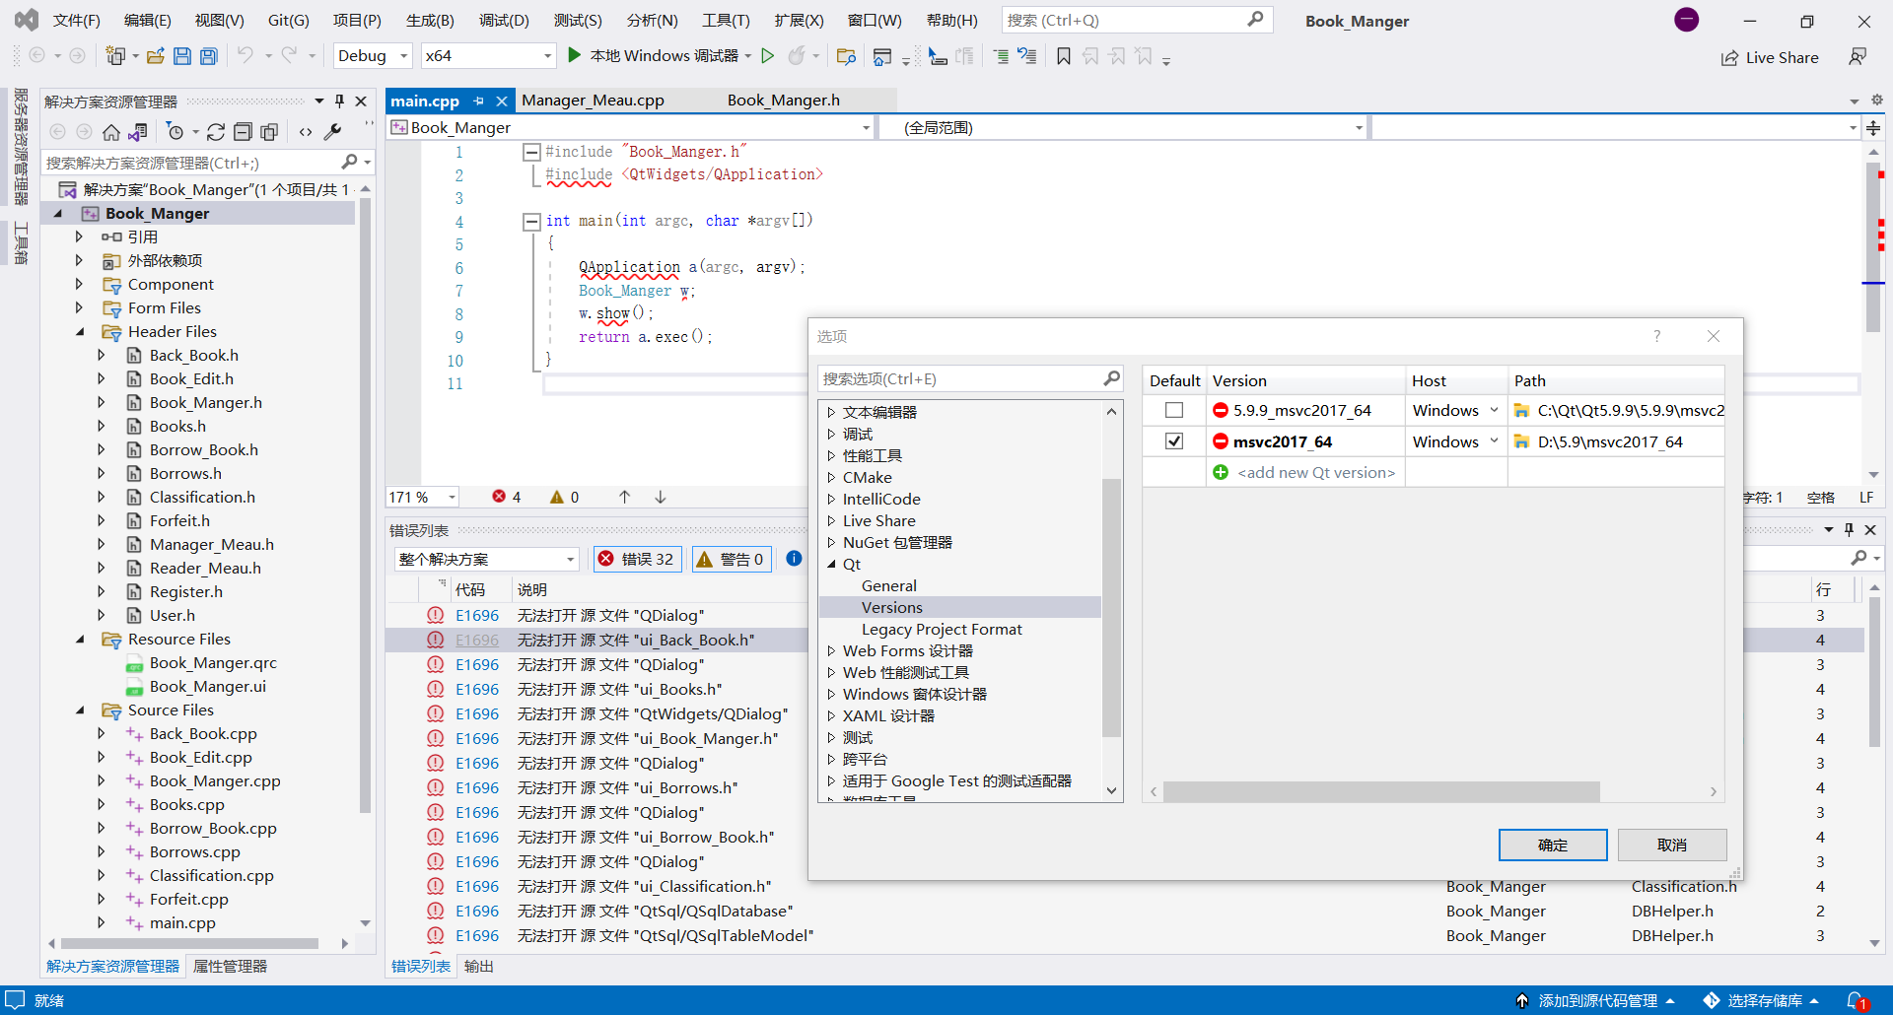Click the 确定 button in options dialog
This screenshot has height=1015, width=1893.
tap(1552, 845)
